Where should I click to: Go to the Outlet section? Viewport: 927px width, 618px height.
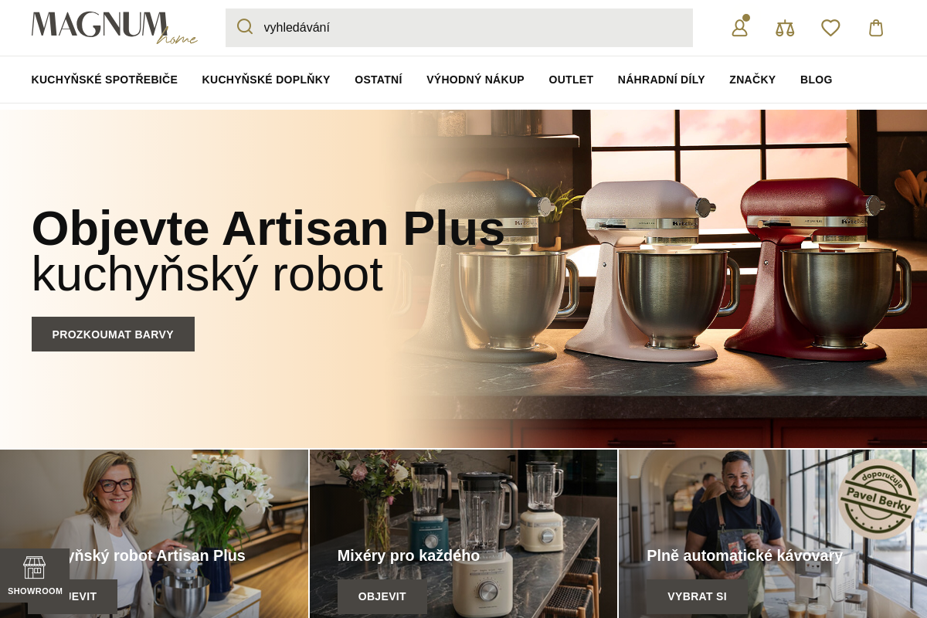(x=571, y=80)
